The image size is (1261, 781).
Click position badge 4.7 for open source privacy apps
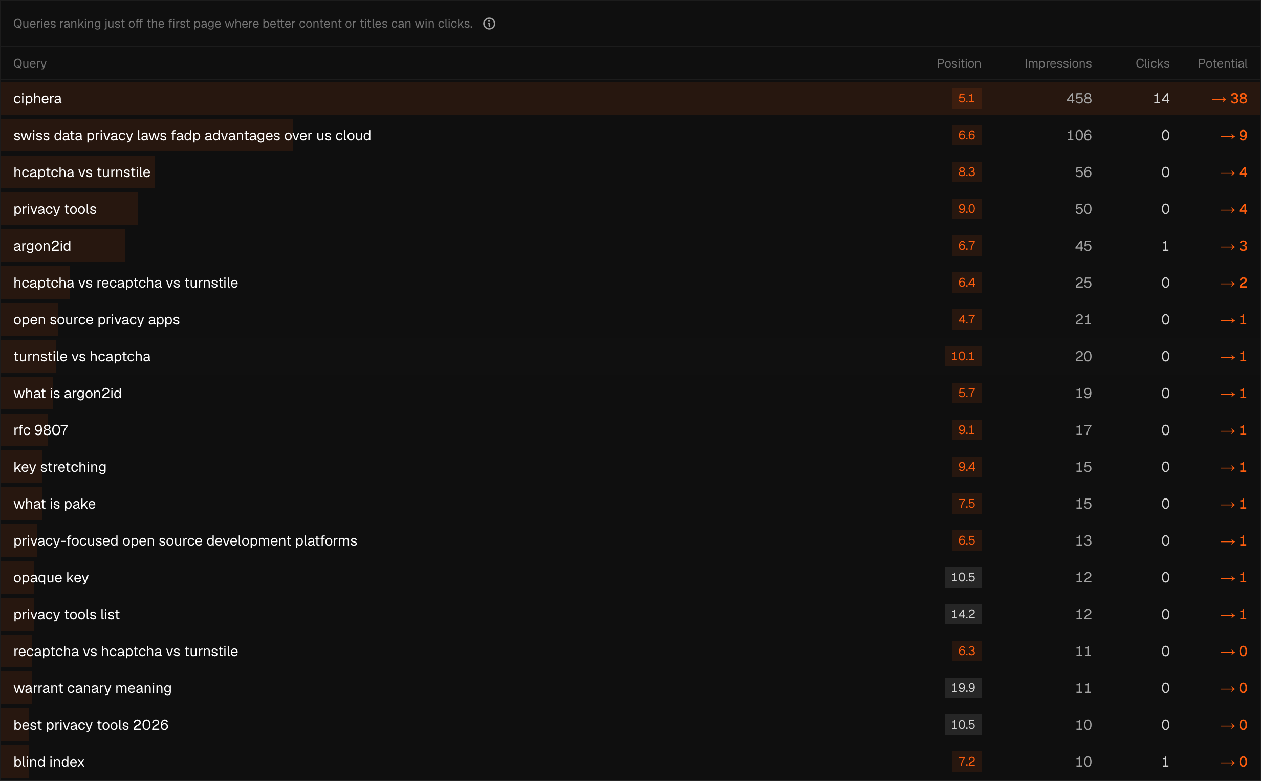966,319
